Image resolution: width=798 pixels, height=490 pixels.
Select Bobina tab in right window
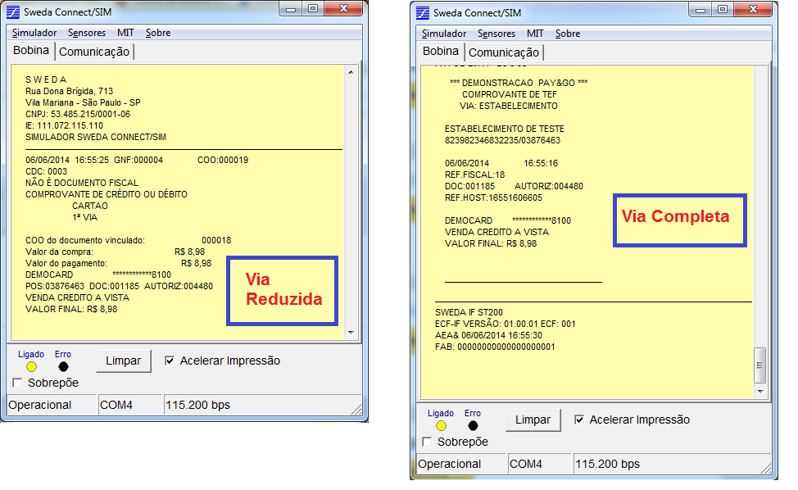(441, 52)
